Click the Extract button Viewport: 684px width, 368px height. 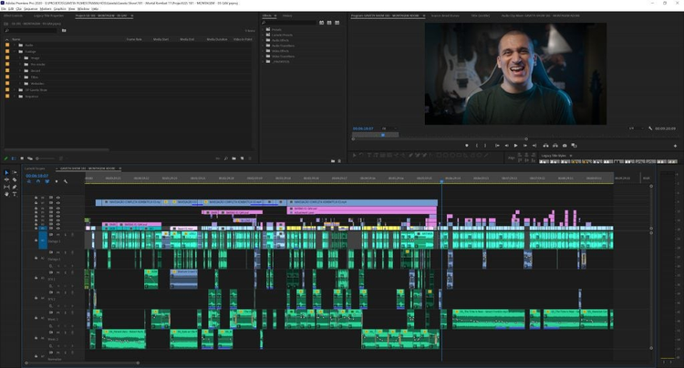click(554, 146)
